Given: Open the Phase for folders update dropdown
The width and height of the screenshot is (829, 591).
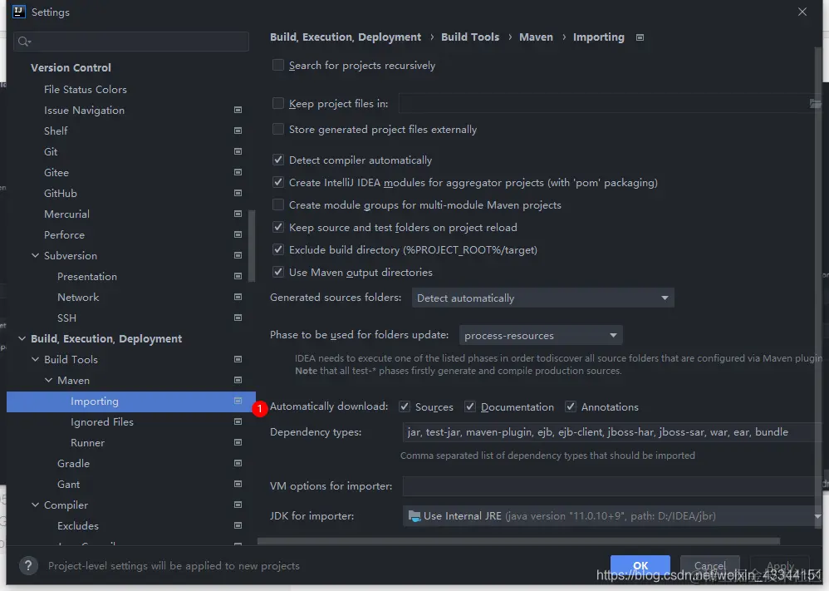Looking at the screenshot, I should [540, 336].
